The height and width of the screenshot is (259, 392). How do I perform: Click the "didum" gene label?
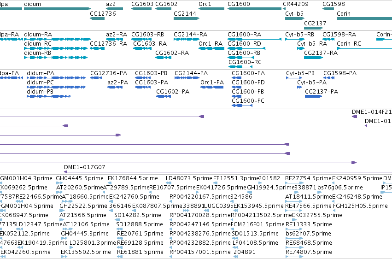tap(33, 4)
